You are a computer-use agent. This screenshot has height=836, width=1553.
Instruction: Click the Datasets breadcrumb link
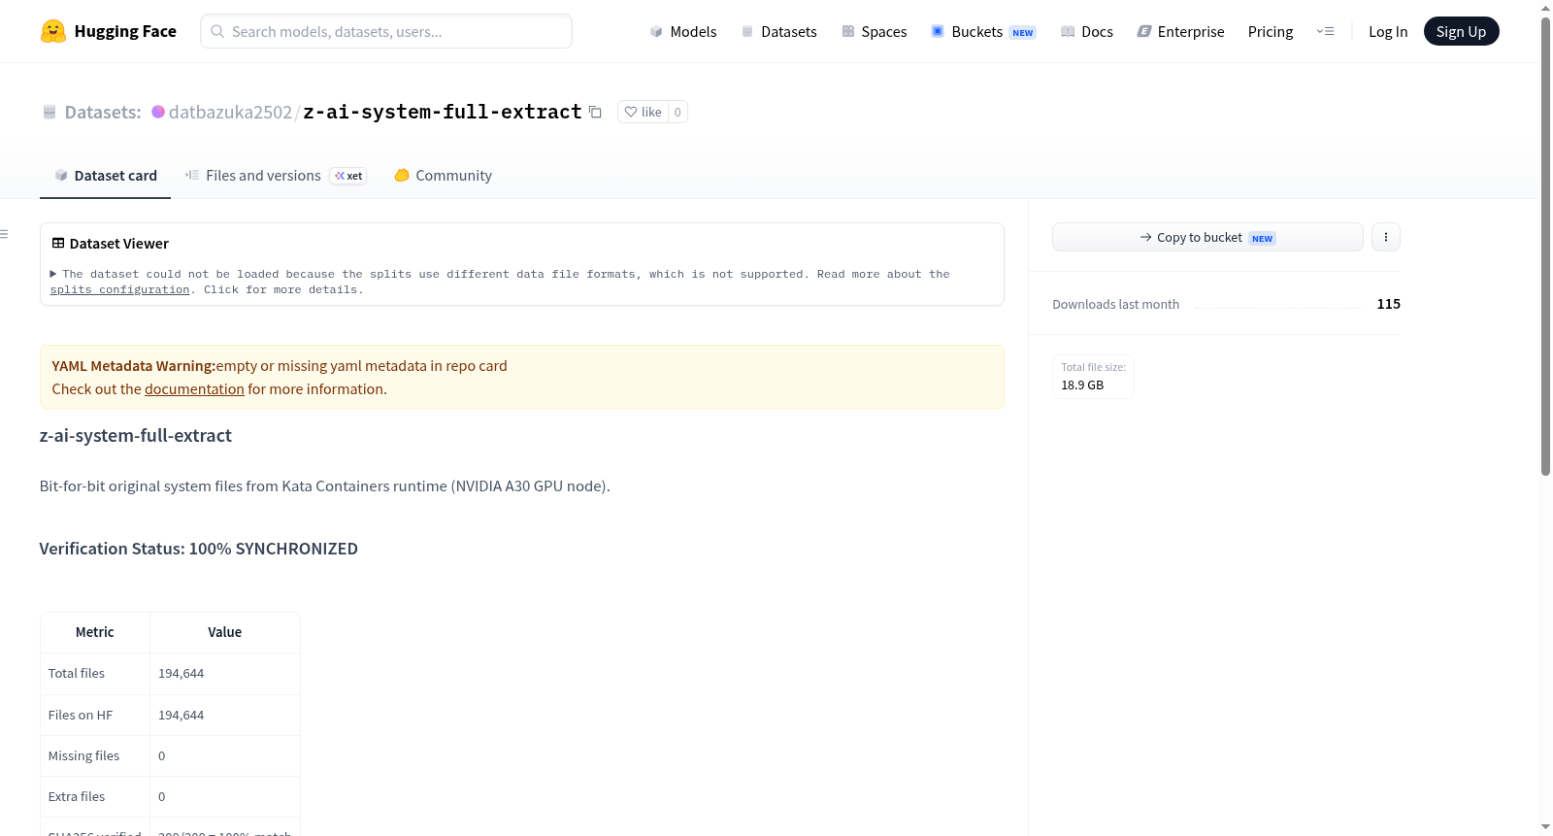pos(103,112)
